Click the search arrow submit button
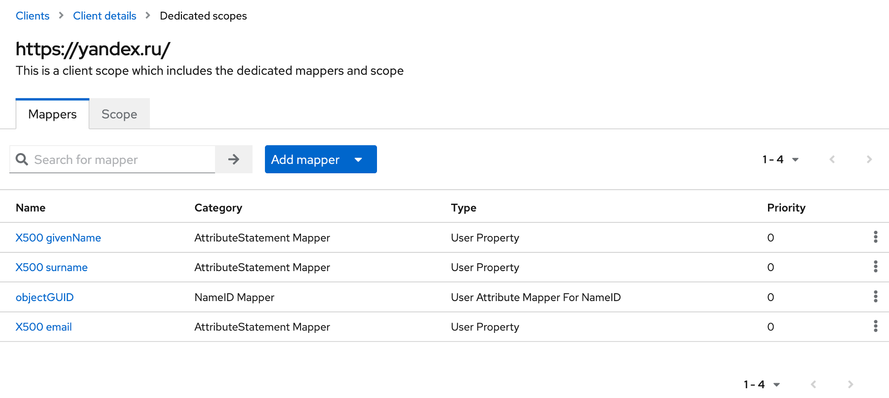This screenshot has height=398, width=889. [234, 159]
